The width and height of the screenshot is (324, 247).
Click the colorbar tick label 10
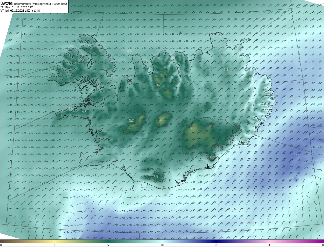pos(162,245)
